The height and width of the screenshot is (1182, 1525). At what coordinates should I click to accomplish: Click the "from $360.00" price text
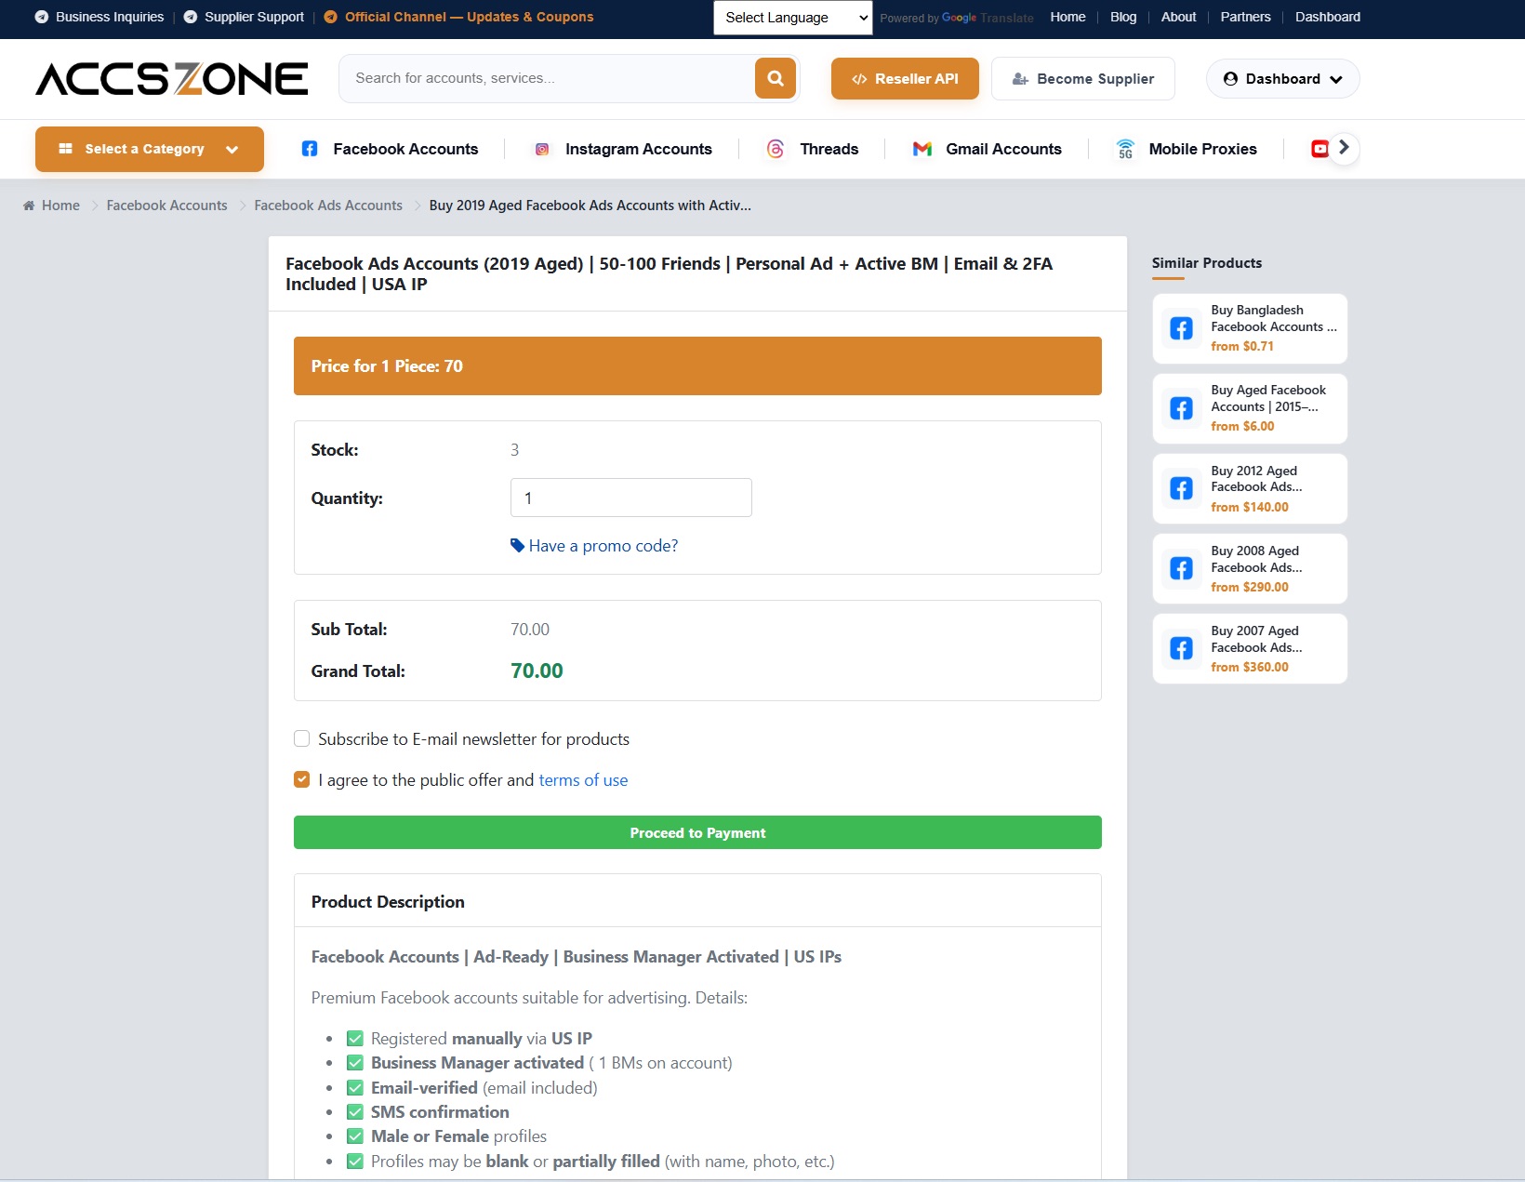(x=1250, y=667)
